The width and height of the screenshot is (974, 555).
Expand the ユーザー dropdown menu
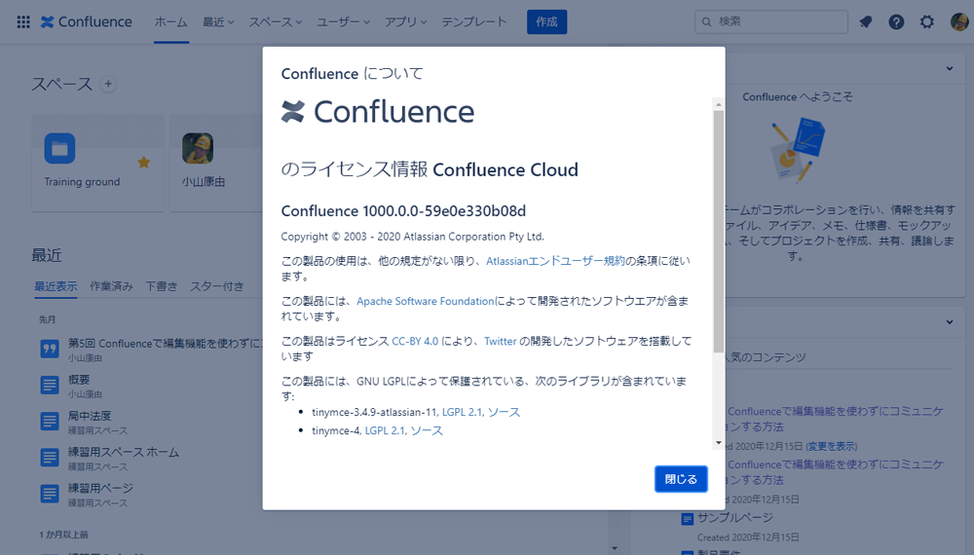[x=343, y=21]
